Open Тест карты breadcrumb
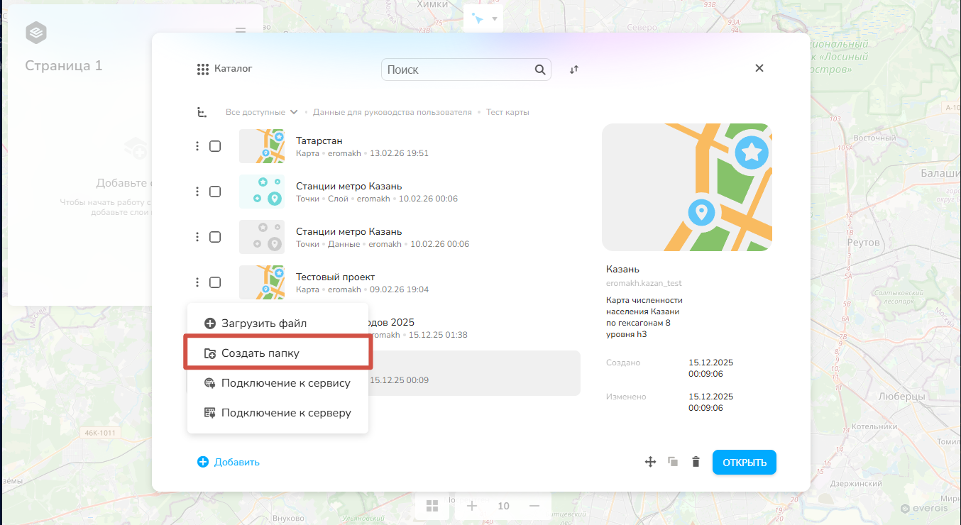Image resolution: width=961 pixels, height=525 pixels. (507, 112)
